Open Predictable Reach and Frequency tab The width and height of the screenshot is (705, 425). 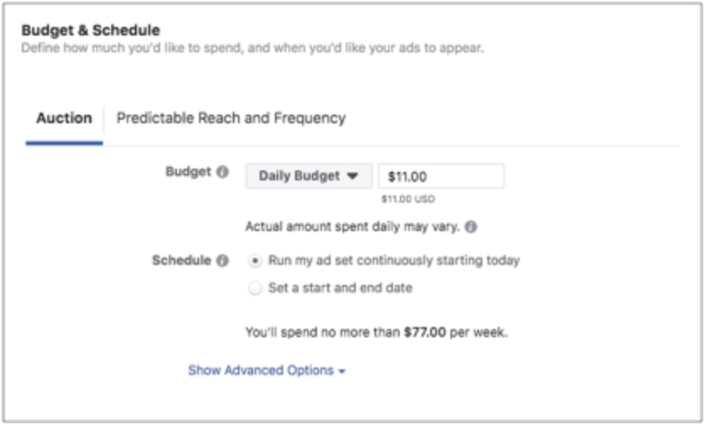(231, 118)
